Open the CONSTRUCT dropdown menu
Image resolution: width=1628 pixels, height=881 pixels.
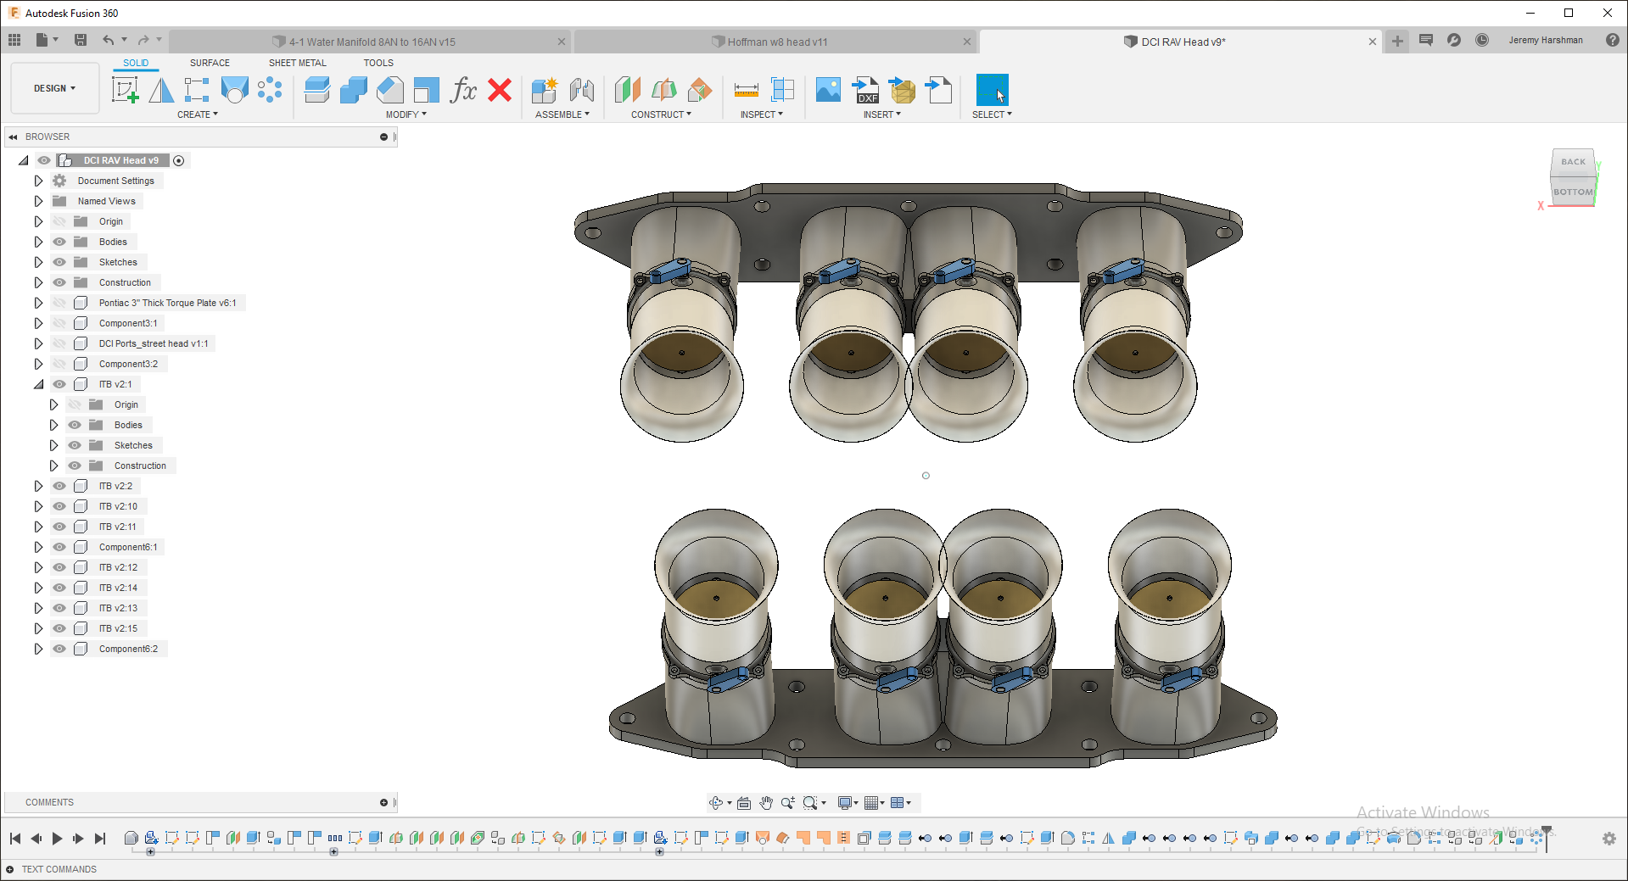point(661,114)
